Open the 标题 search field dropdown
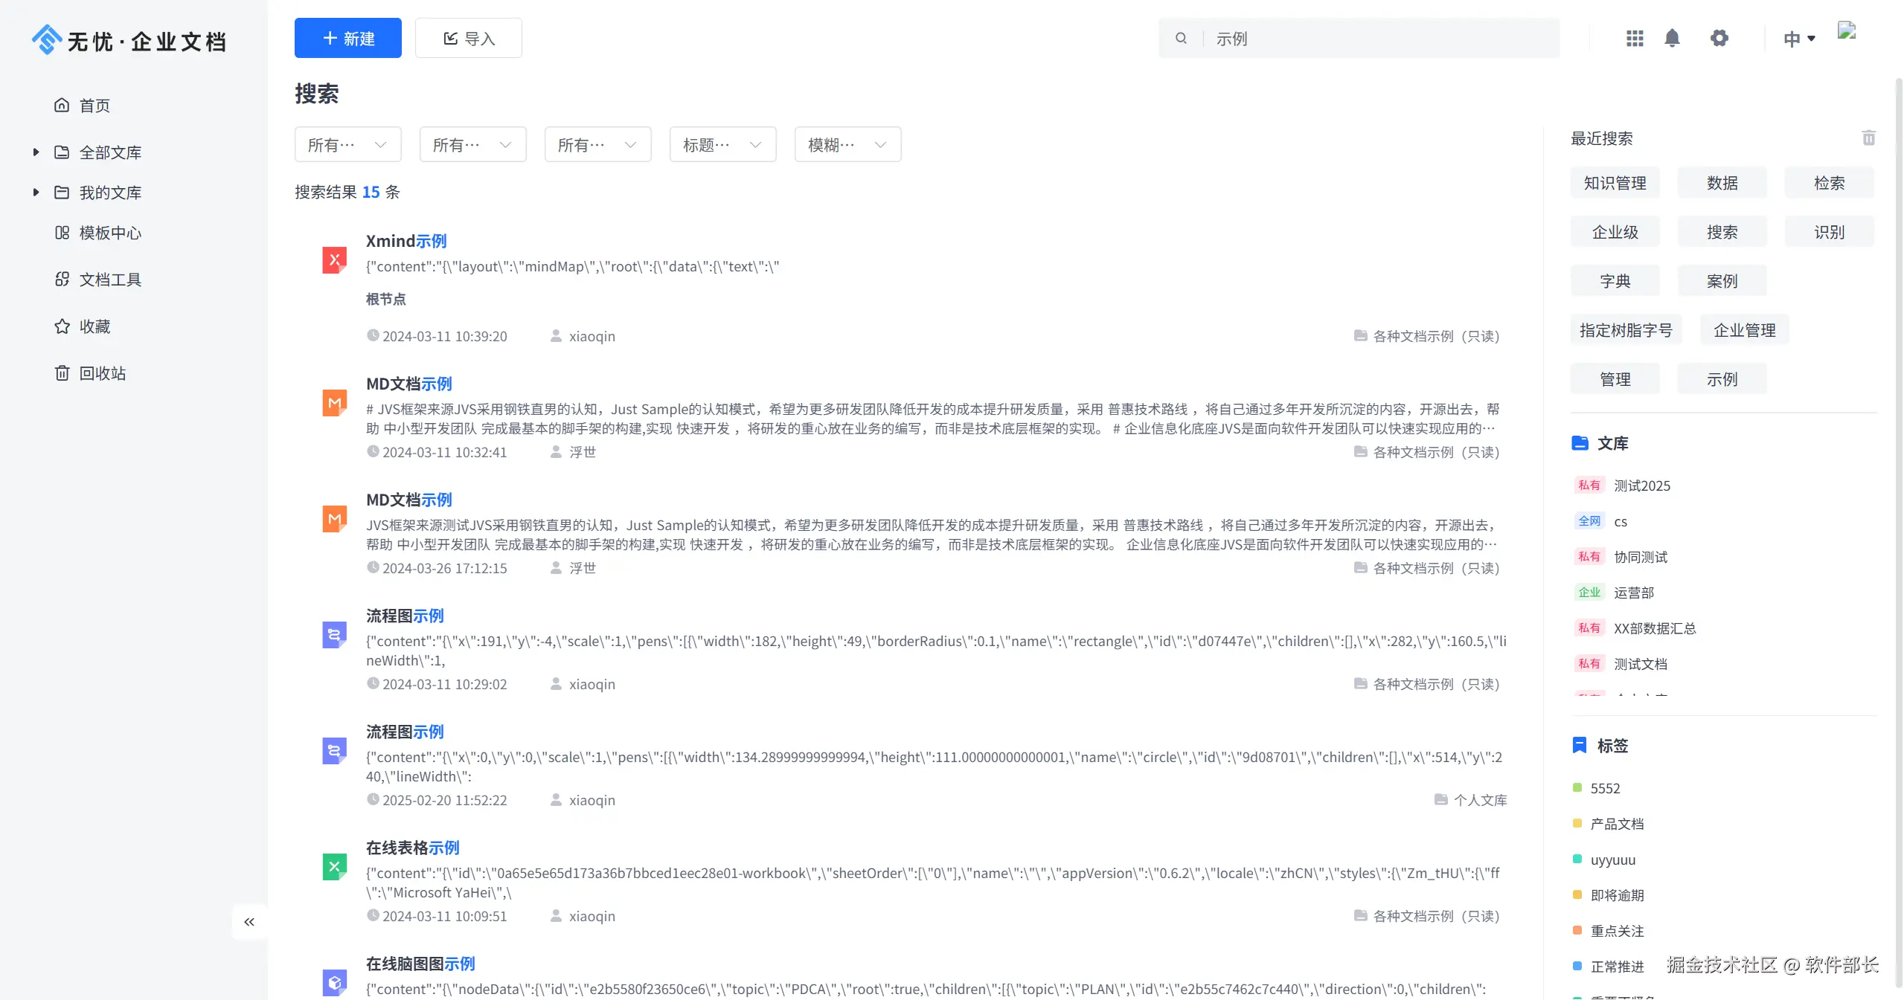Screen dimensions: 1904x1000 pyautogui.click(x=722, y=145)
